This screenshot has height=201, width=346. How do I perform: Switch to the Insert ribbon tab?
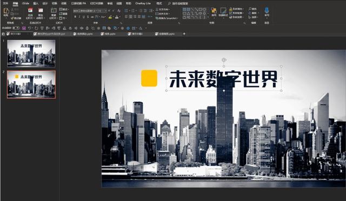(x=36, y=3)
